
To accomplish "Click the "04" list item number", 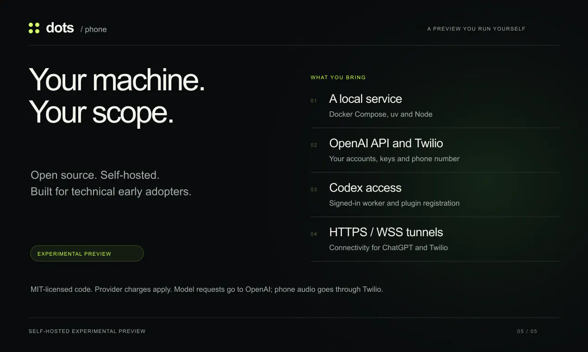I will click(314, 234).
